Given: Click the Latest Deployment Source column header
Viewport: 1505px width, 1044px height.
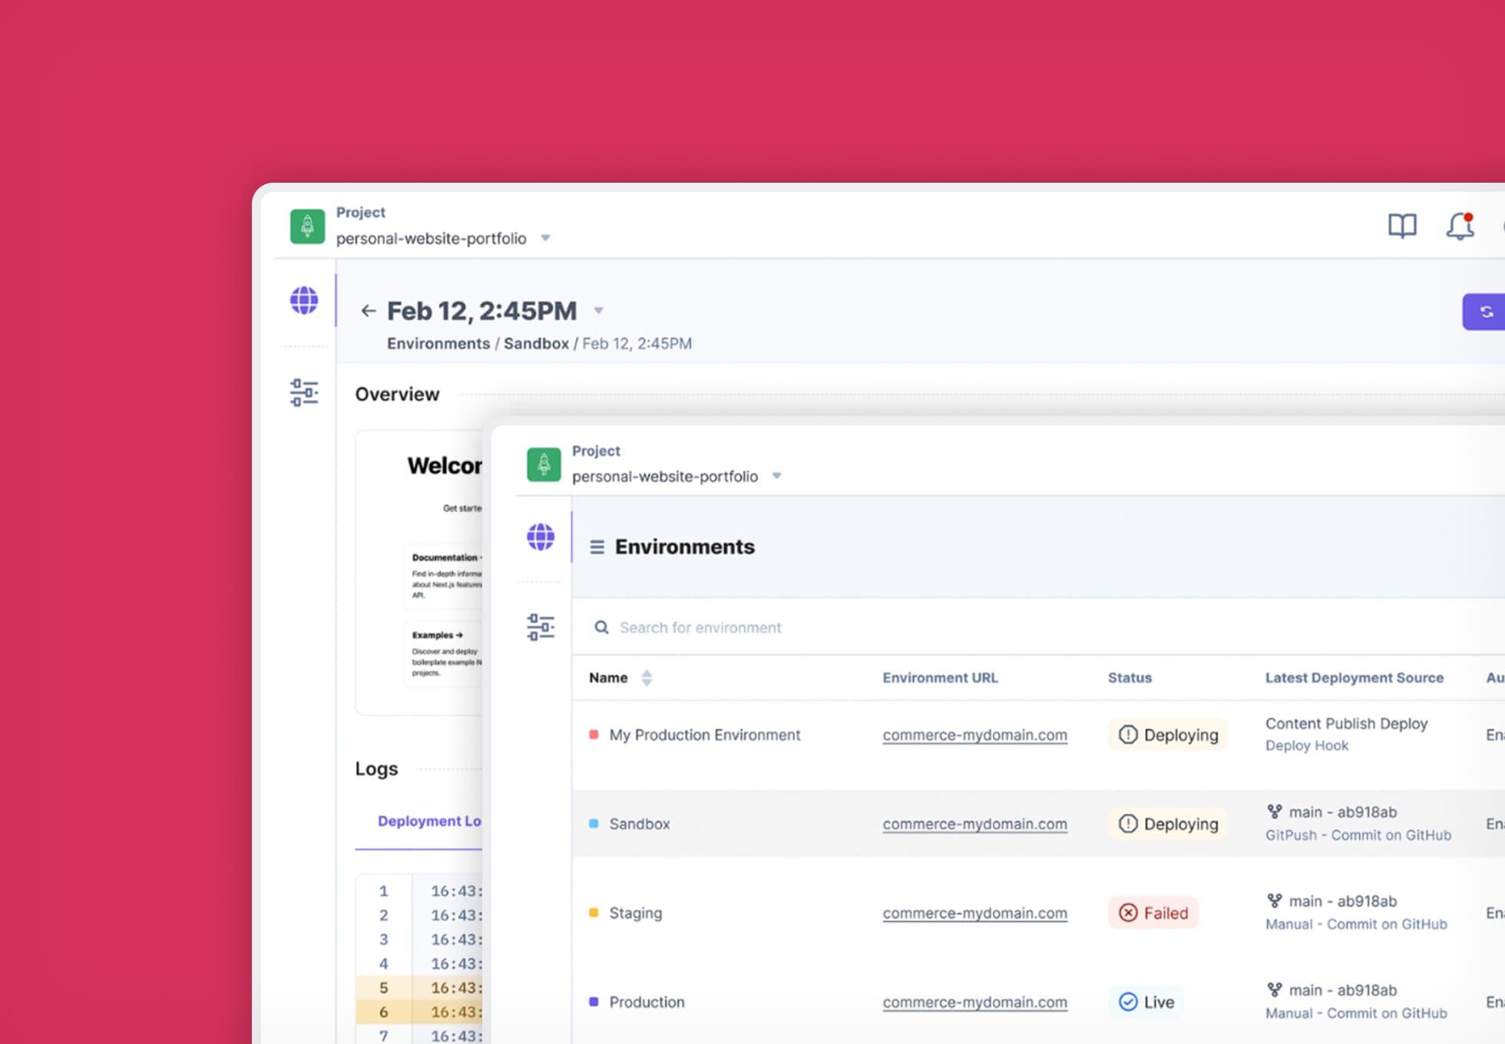Looking at the screenshot, I should (x=1354, y=678).
